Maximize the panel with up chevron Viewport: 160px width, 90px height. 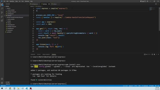pos(156,54)
